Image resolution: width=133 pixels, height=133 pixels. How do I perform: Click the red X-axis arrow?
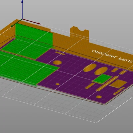[32, 22]
